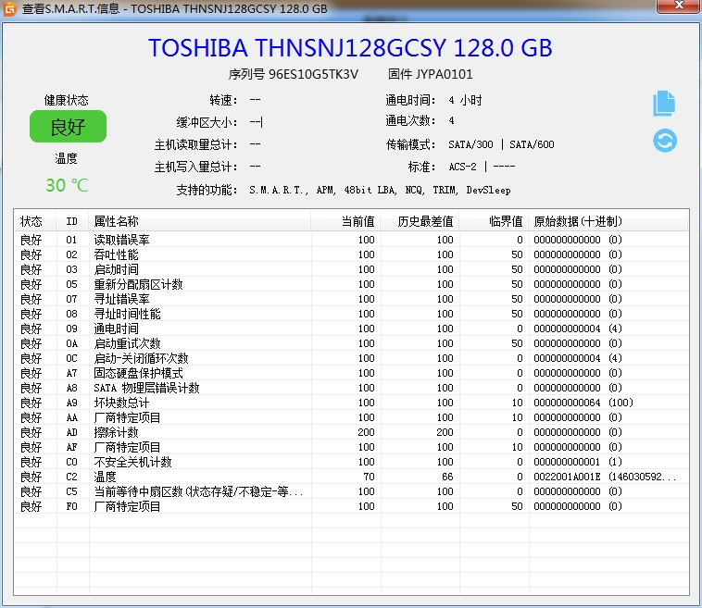The image size is (702, 608).
Task: Click the supported features list S.M.A.R.T., APM
Action: tap(380, 190)
